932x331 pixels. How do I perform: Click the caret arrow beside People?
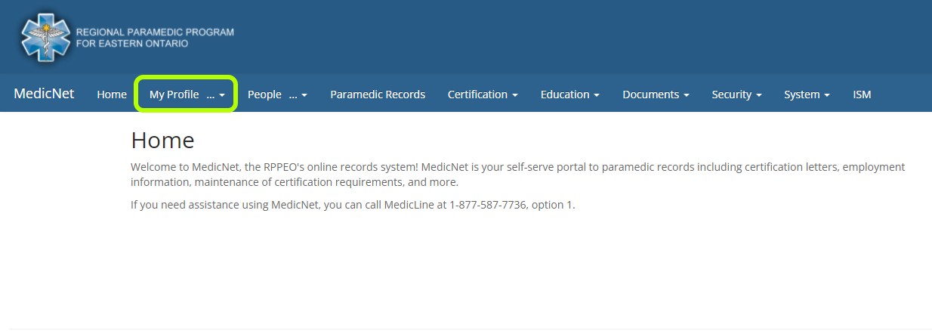point(304,95)
